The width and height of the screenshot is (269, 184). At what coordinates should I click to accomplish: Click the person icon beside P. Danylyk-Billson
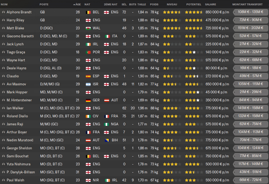click(3, 172)
